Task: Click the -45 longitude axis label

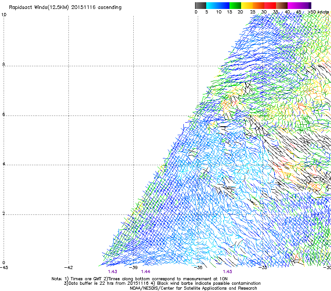Action: click(4, 268)
